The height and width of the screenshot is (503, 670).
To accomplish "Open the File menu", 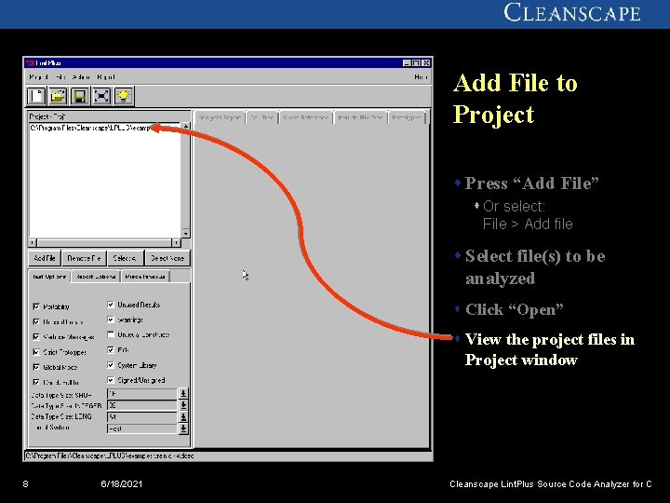I will coord(60,77).
